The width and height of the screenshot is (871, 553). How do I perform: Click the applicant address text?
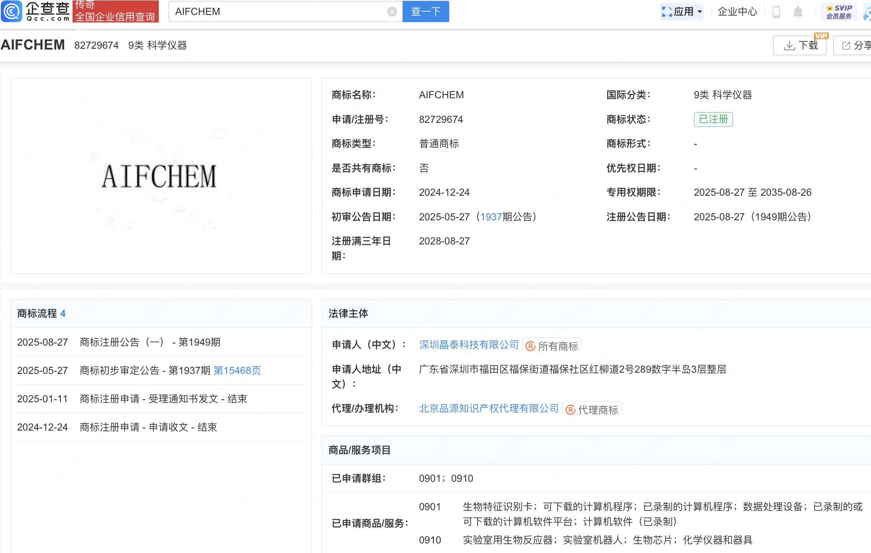(x=572, y=369)
